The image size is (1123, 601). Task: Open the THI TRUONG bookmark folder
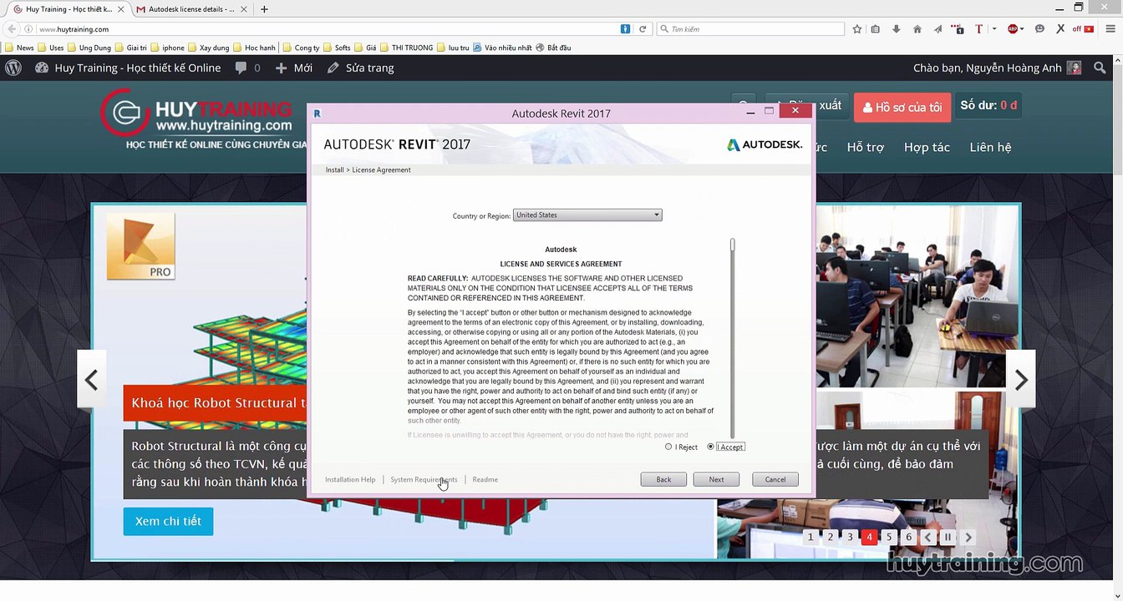[406, 48]
